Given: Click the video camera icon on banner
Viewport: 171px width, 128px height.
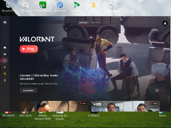Looking at the screenshot, I should pos(157,90).
